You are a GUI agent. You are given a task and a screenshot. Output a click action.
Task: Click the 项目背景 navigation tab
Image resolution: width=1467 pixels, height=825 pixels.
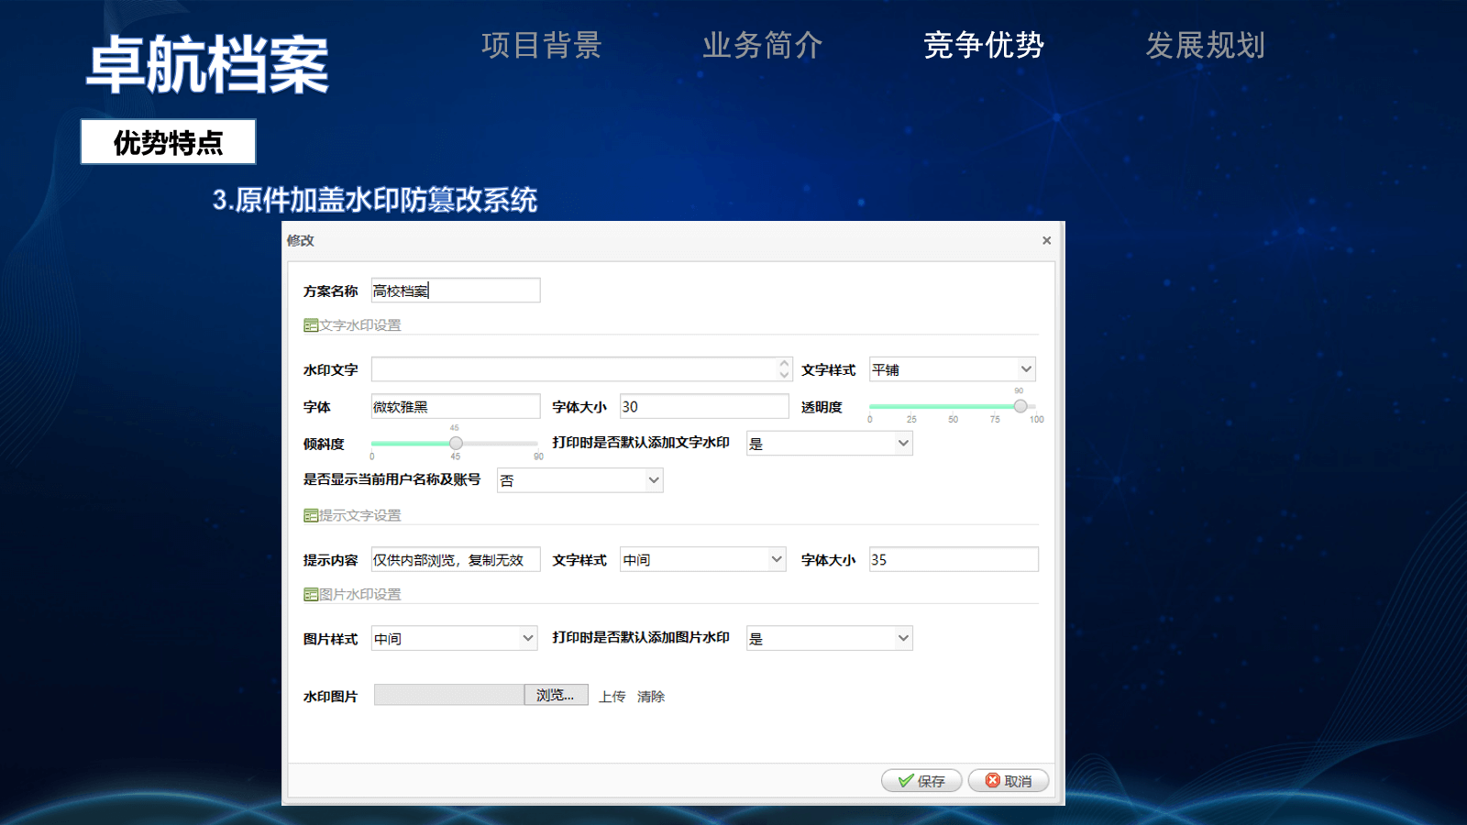point(541,45)
